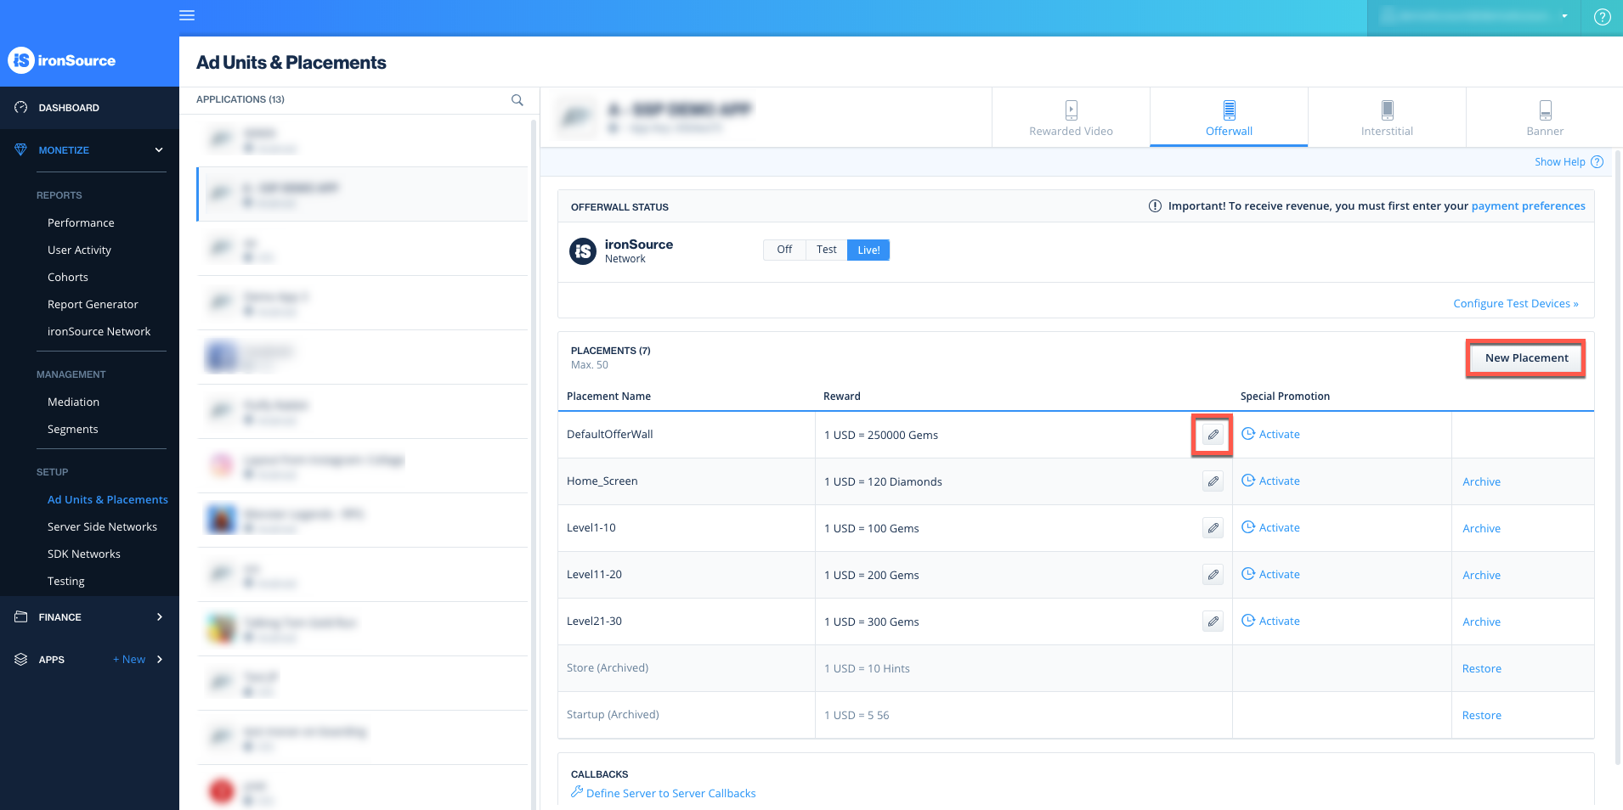Edit the DefaultOfferWall reward with the pencil icon
This screenshot has width=1623, height=810.
[1212, 434]
